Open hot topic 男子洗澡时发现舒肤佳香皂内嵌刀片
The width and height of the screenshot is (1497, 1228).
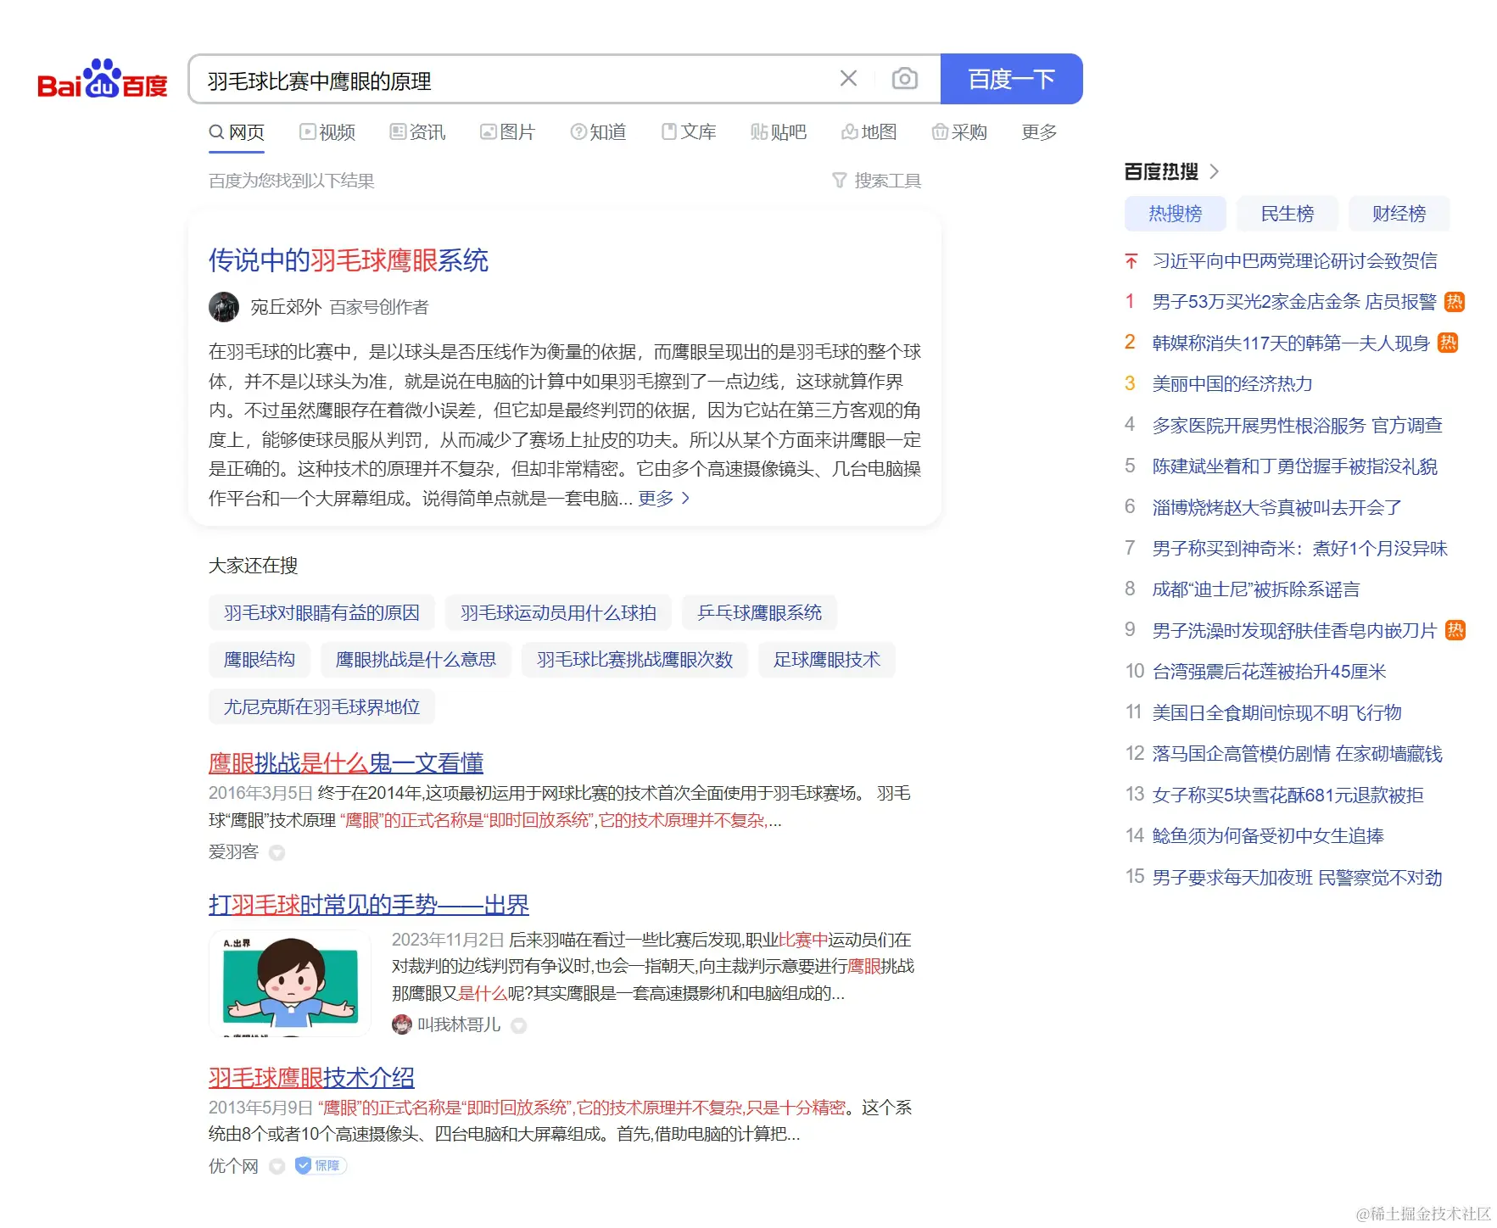[x=1294, y=631]
